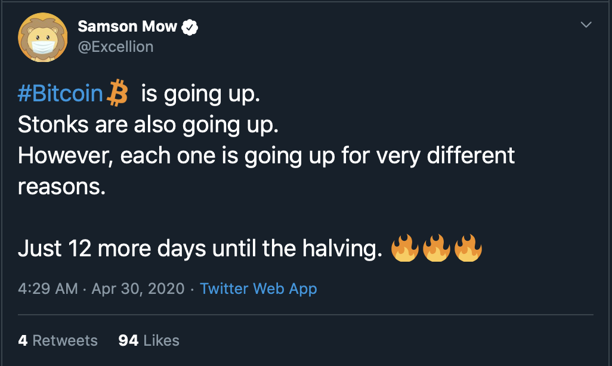This screenshot has height=366, width=612.
Task: Click the tweet text about the halving
Action: [200, 249]
